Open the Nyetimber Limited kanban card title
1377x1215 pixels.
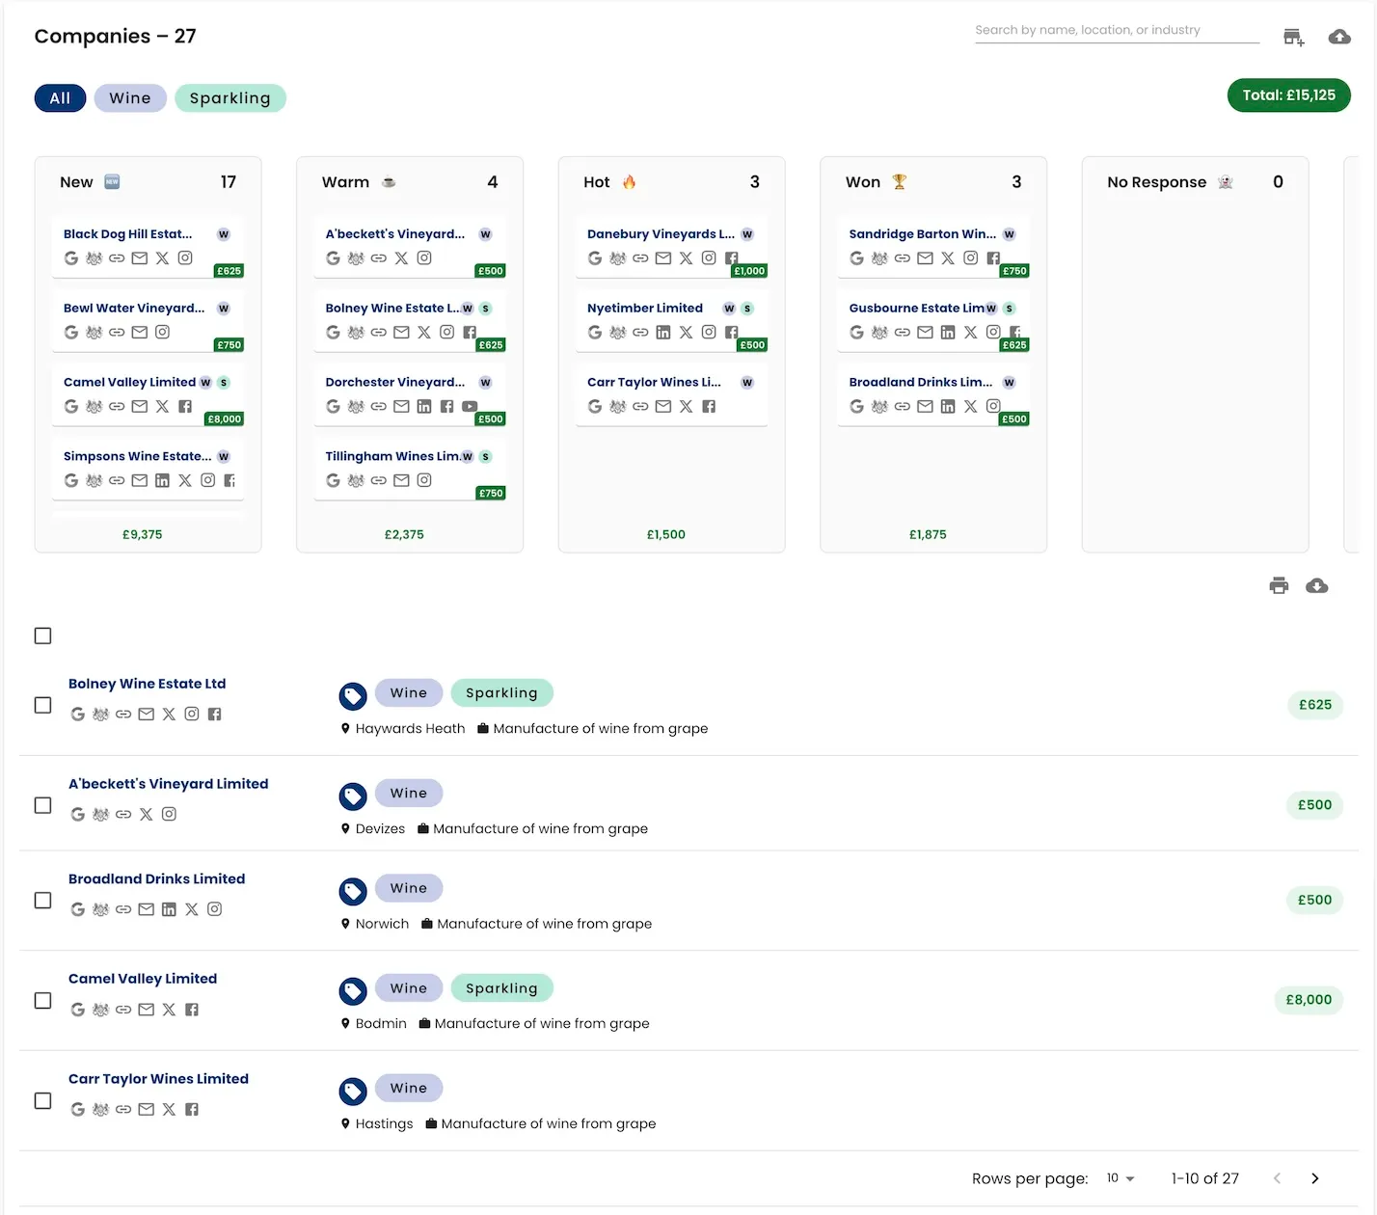645,309
